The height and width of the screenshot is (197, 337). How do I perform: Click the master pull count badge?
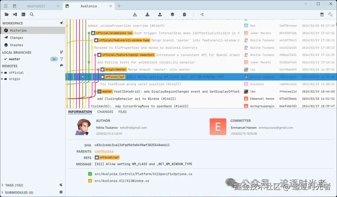click(54, 59)
